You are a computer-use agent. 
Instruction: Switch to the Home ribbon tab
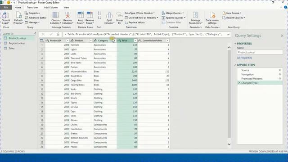coord(18,7)
